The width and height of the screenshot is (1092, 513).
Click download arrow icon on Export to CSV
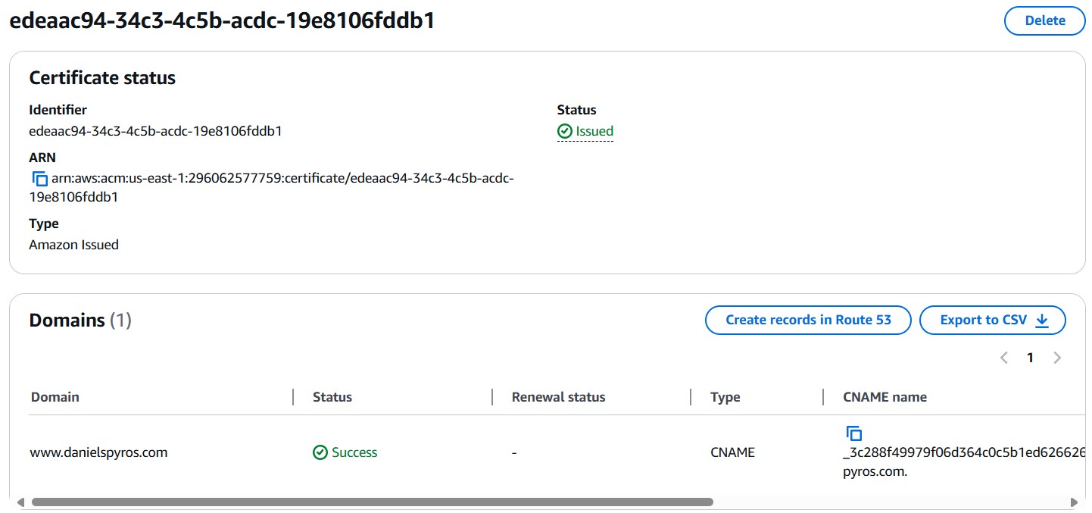coord(1042,321)
